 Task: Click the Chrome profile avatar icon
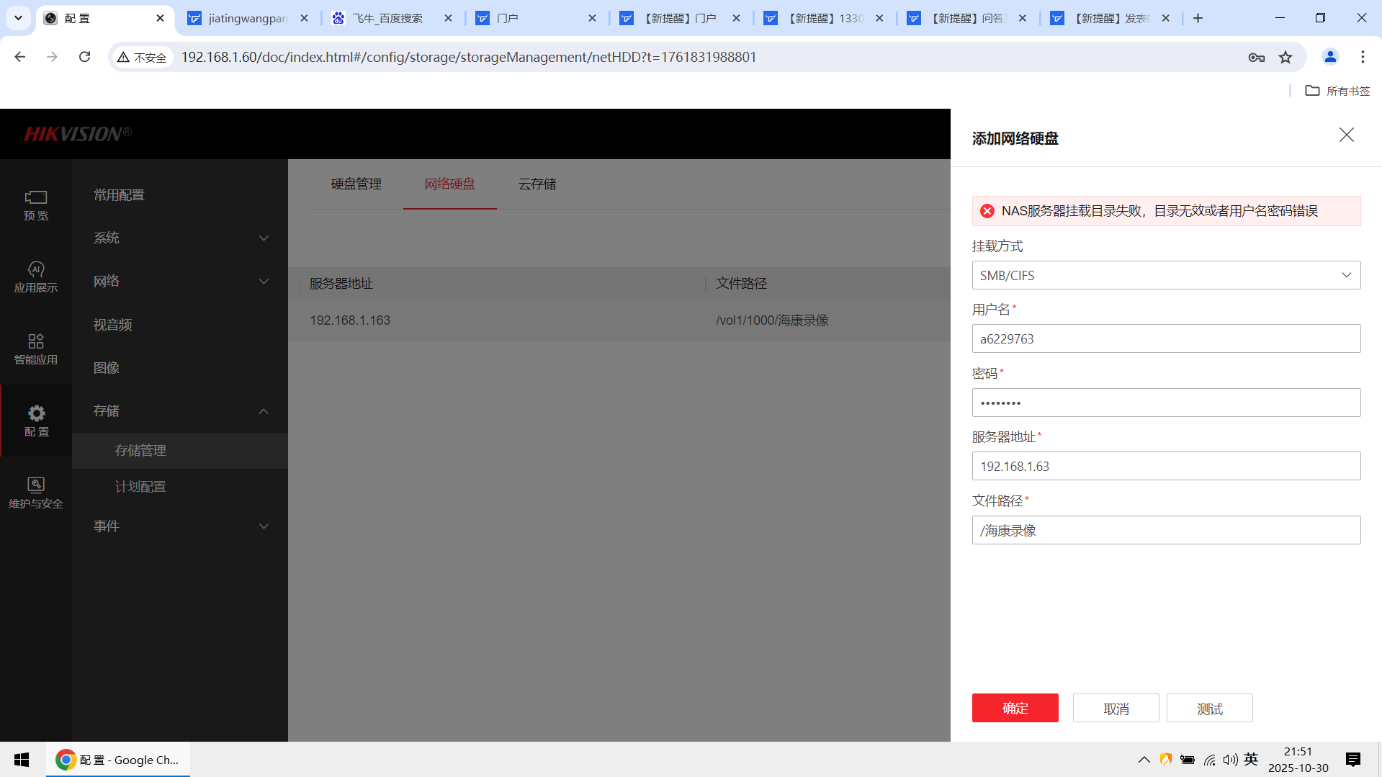pyautogui.click(x=1330, y=57)
